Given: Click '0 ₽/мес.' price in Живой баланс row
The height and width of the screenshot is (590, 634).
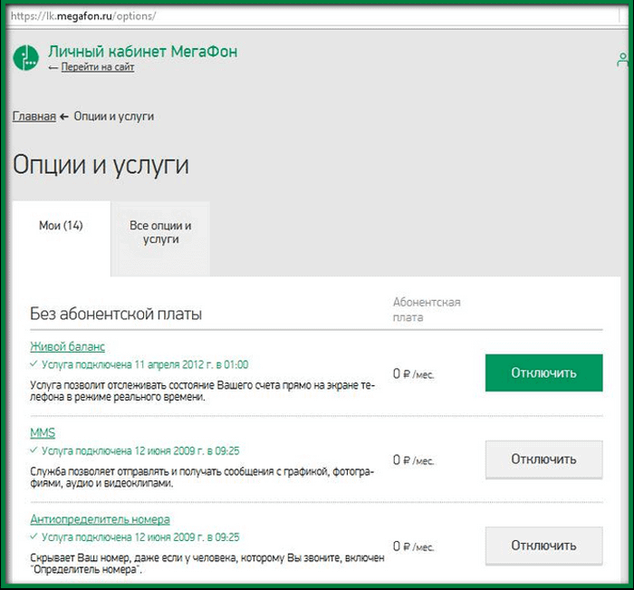Looking at the screenshot, I should tap(413, 373).
